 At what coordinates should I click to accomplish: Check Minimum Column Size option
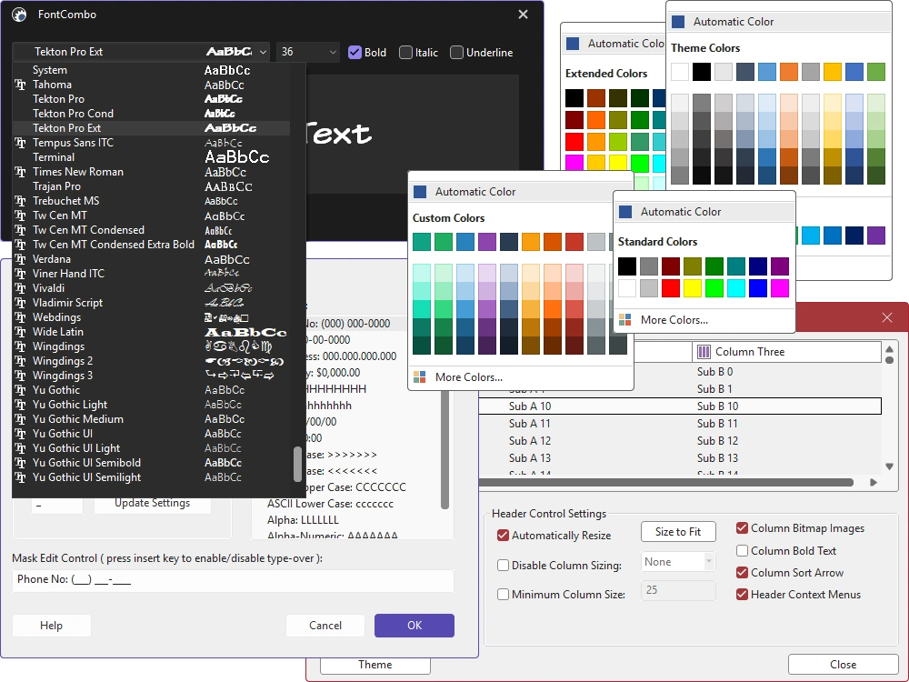click(504, 595)
